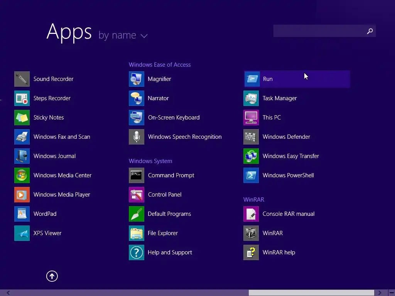Open Help and Support question mark icon
Viewport: 395px width, 296px height.
click(137, 252)
